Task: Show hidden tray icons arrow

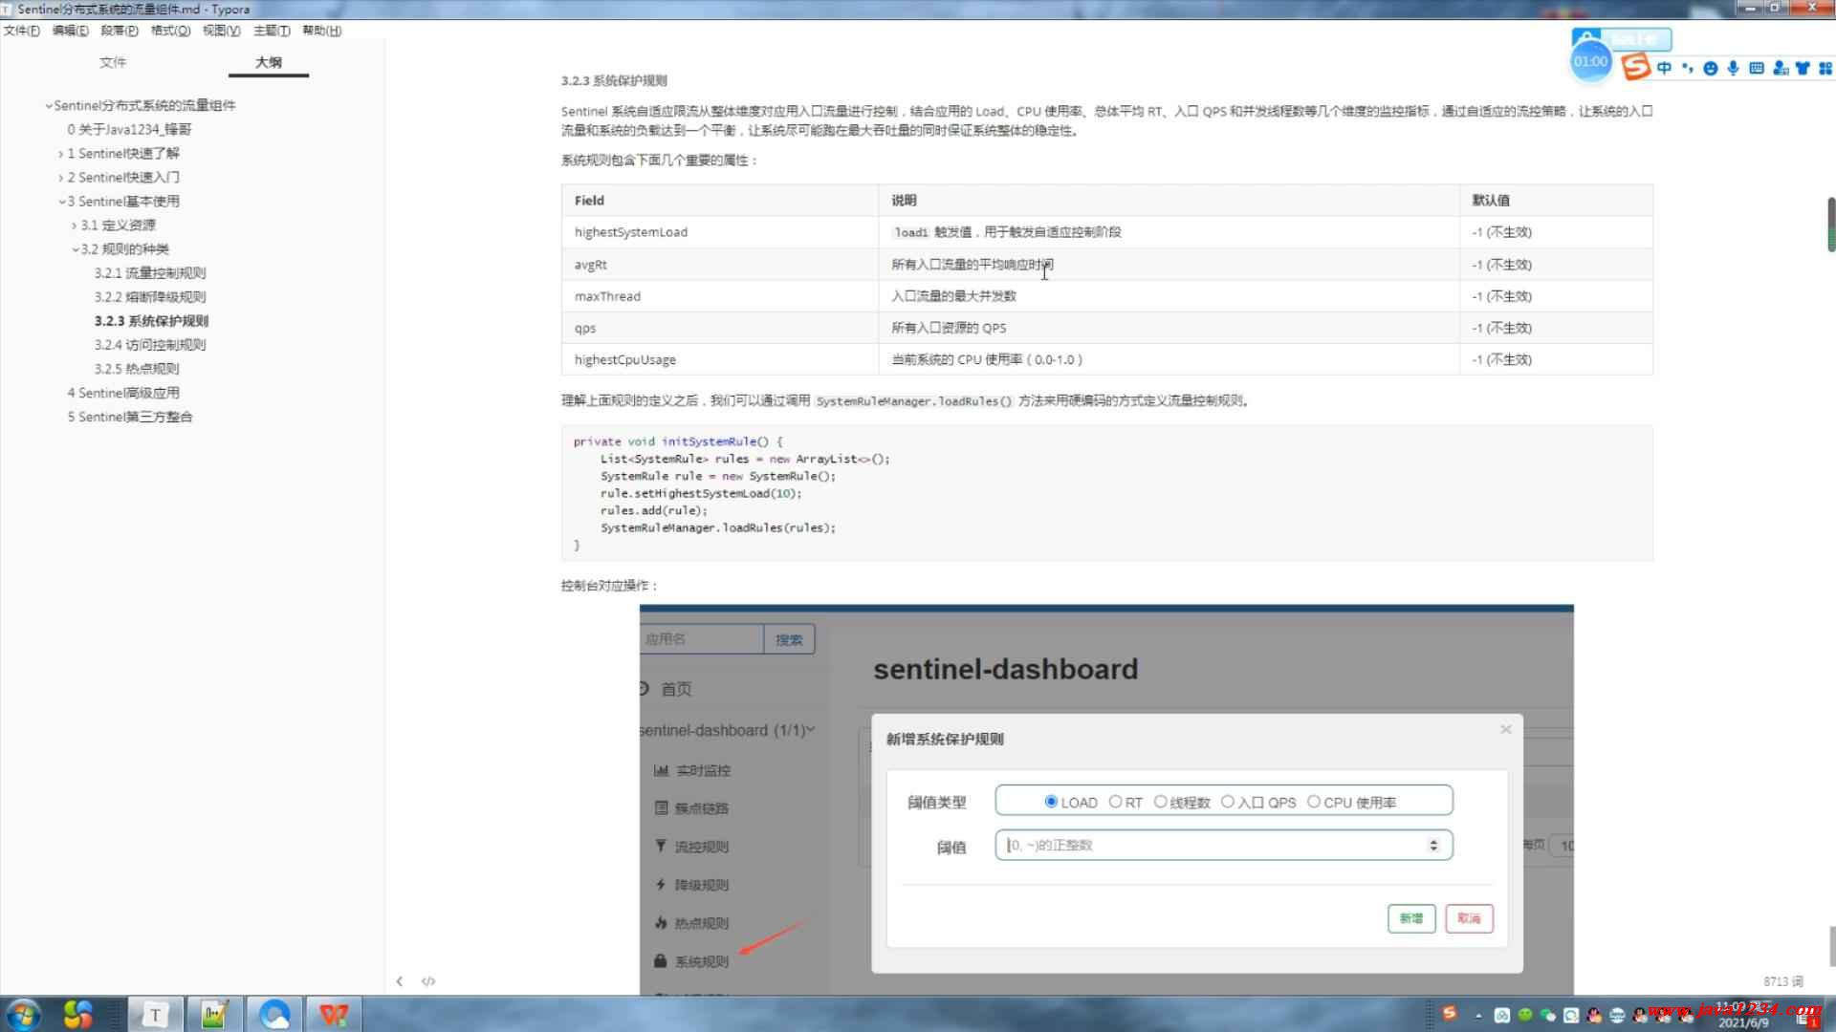Action: point(1478,1016)
